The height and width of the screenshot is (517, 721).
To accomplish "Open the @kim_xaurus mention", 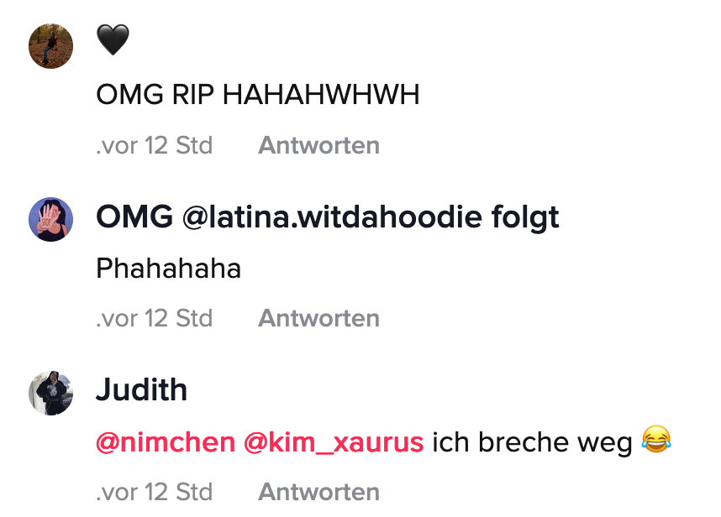I will pyautogui.click(x=334, y=442).
